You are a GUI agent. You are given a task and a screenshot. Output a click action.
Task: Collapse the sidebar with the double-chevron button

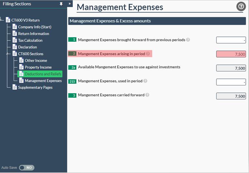[x=70, y=4]
